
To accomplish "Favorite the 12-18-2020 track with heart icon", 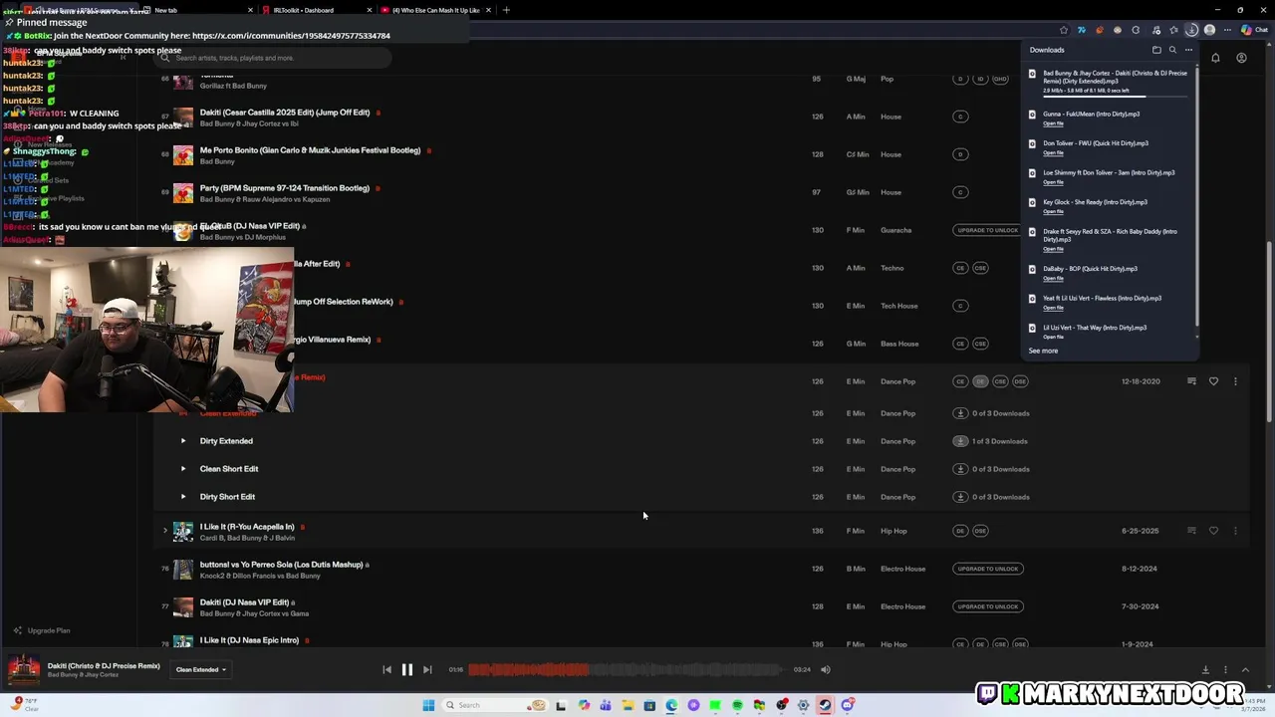I will pyautogui.click(x=1213, y=381).
